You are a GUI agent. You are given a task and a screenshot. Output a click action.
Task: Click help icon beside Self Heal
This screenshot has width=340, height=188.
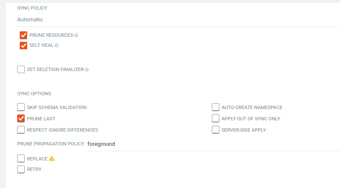pyautogui.click(x=57, y=45)
